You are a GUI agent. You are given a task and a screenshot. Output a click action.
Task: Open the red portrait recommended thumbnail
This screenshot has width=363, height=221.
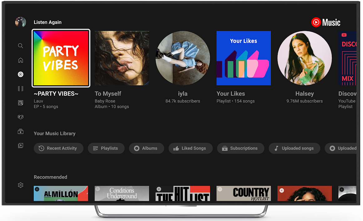pyautogui.click(x=304, y=193)
